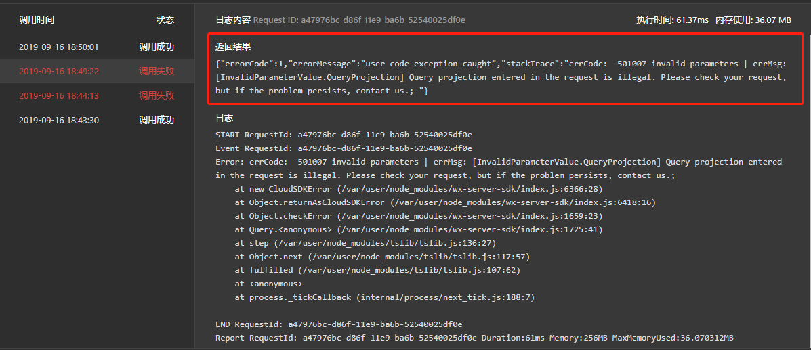Click the 调用时间 column header

37,20
